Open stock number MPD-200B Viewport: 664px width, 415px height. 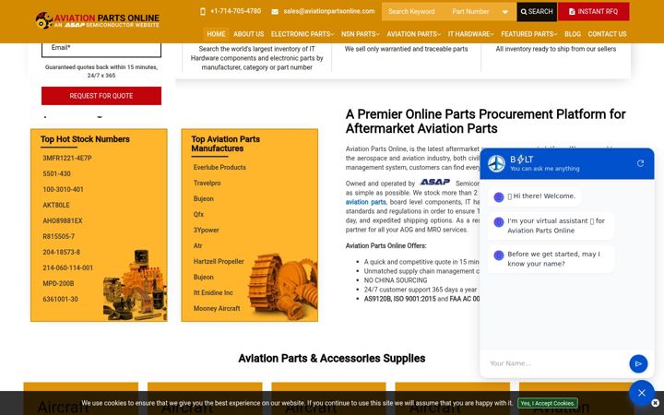tap(58, 283)
